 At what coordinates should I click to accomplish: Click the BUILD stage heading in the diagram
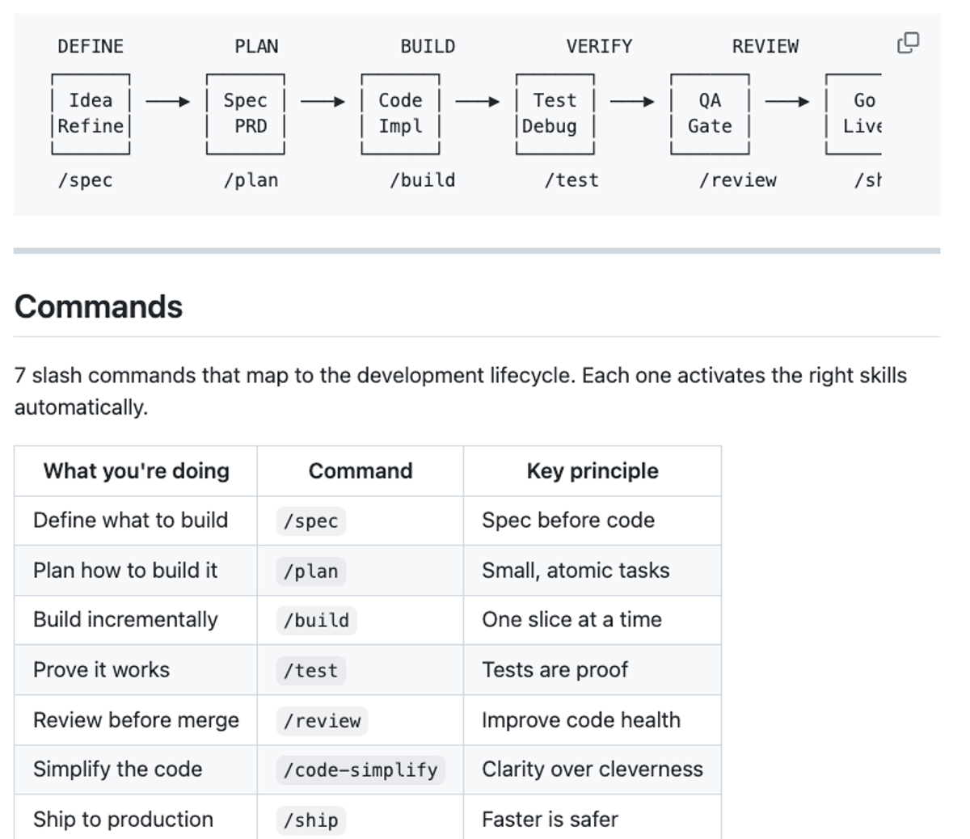click(x=427, y=46)
